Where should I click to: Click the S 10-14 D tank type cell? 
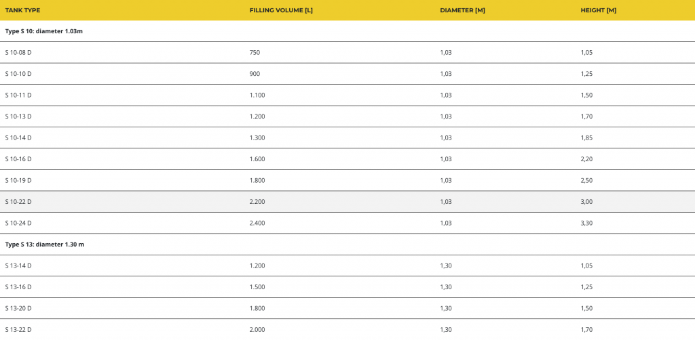tap(18, 137)
